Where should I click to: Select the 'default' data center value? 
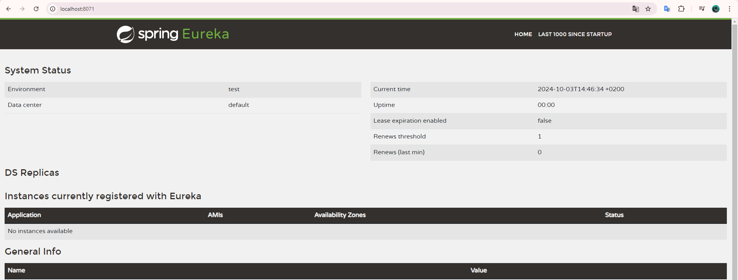tap(239, 105)
